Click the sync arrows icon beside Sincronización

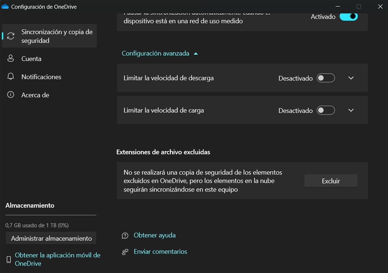click(10, 36)
